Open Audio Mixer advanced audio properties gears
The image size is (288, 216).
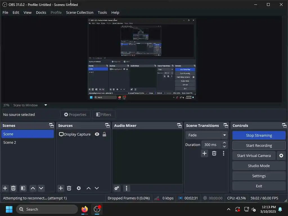(x=117, y=188)
